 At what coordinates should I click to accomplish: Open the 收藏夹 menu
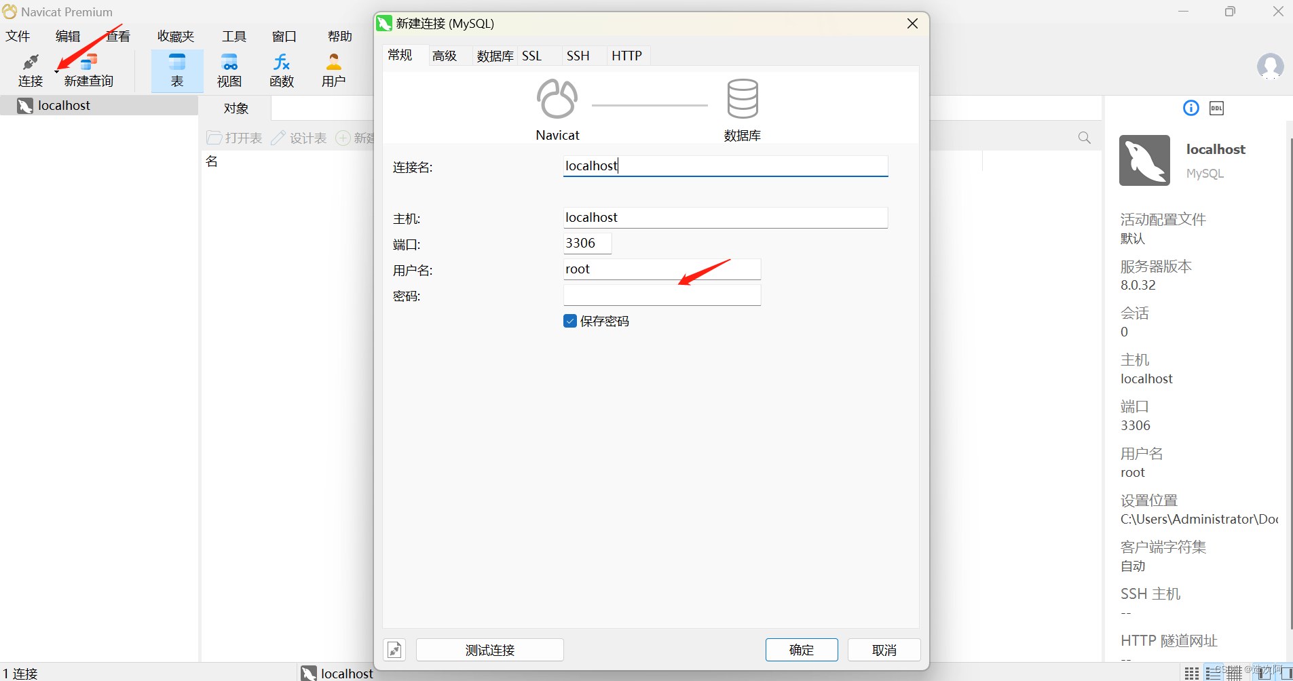pyautogui.click(x=176, y=36)
